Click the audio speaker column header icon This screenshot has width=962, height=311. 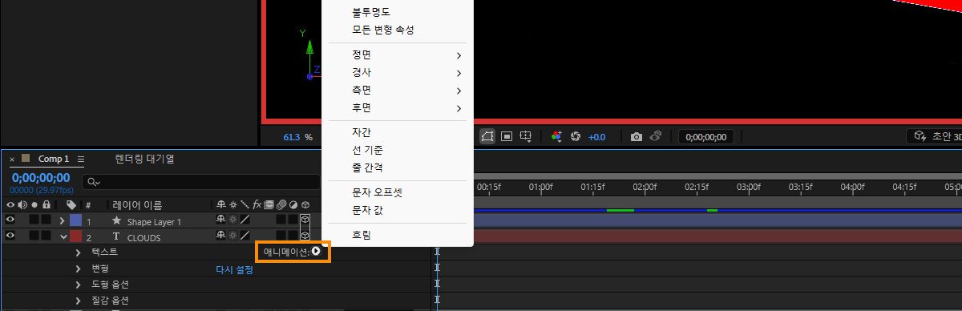22,205
